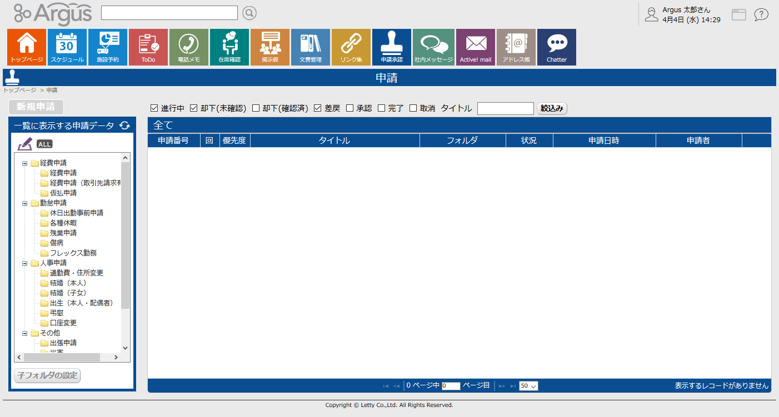Select 口座変更 folder
This screenshot has height=417, width=779.
point(63,323)
